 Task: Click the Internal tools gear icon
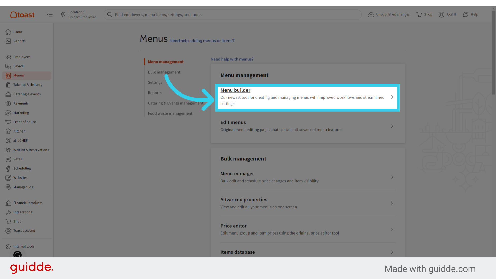tap(8, 246)
